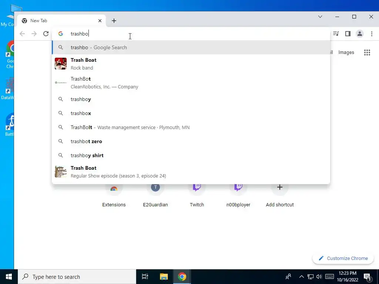Open the tab search chevron
Viewport: 379px width, 284px height.
click(320, 17)
